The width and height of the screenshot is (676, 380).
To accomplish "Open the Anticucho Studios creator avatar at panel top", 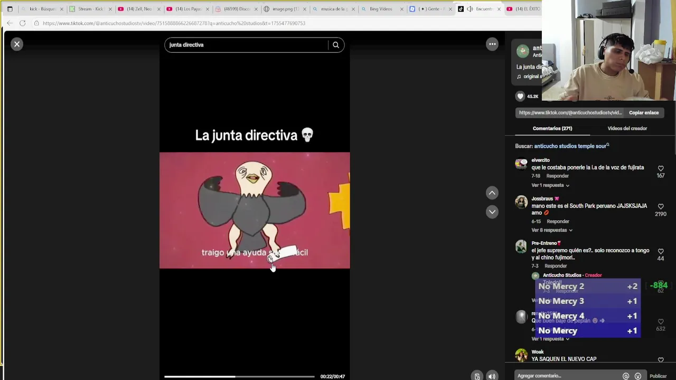I will (523, 51).
